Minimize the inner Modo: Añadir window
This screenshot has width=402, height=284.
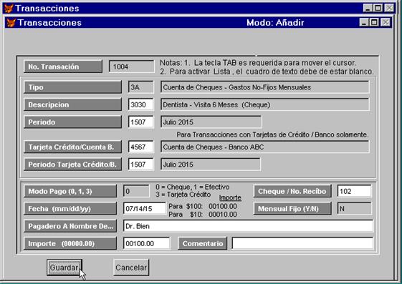[x=363, y=22]
